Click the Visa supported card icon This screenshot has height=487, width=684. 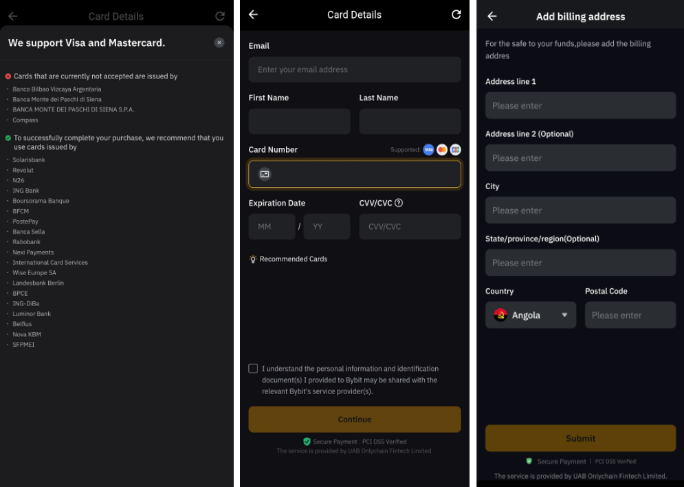click(x=428, y=150)
